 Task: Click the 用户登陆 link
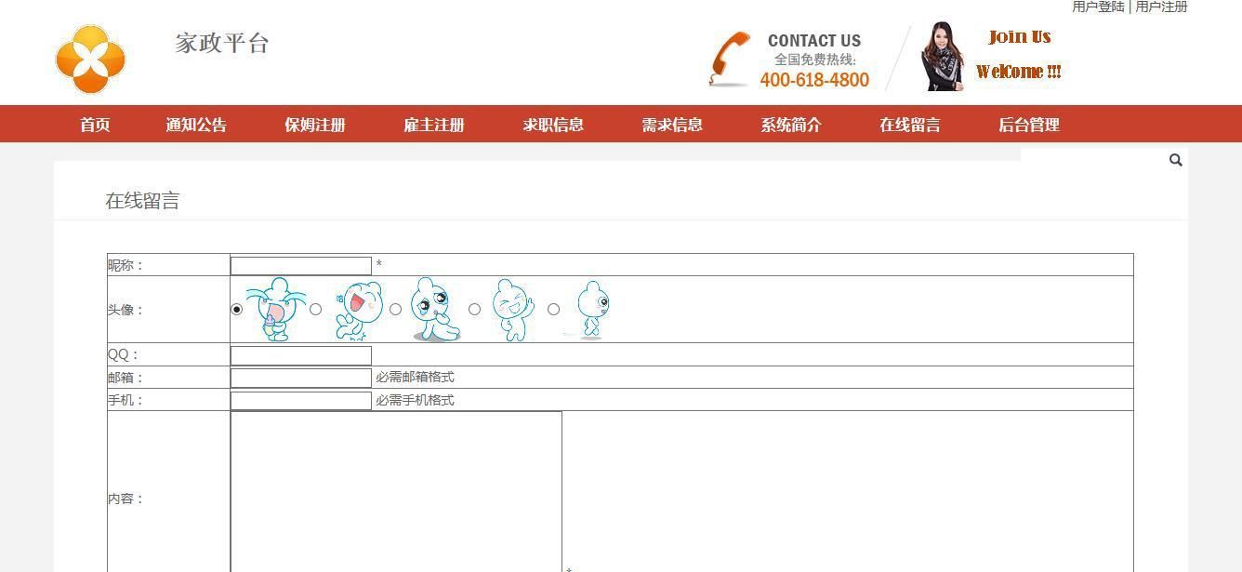coord(1098,7)
